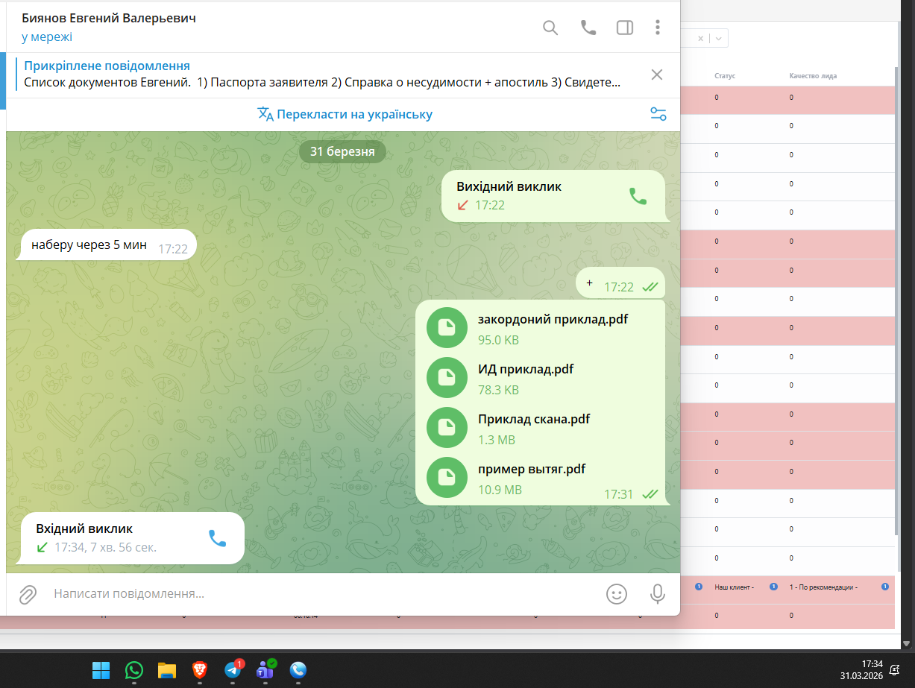Open Brave browser from taskbar
915x688 pixels.
tap(199, 670)
